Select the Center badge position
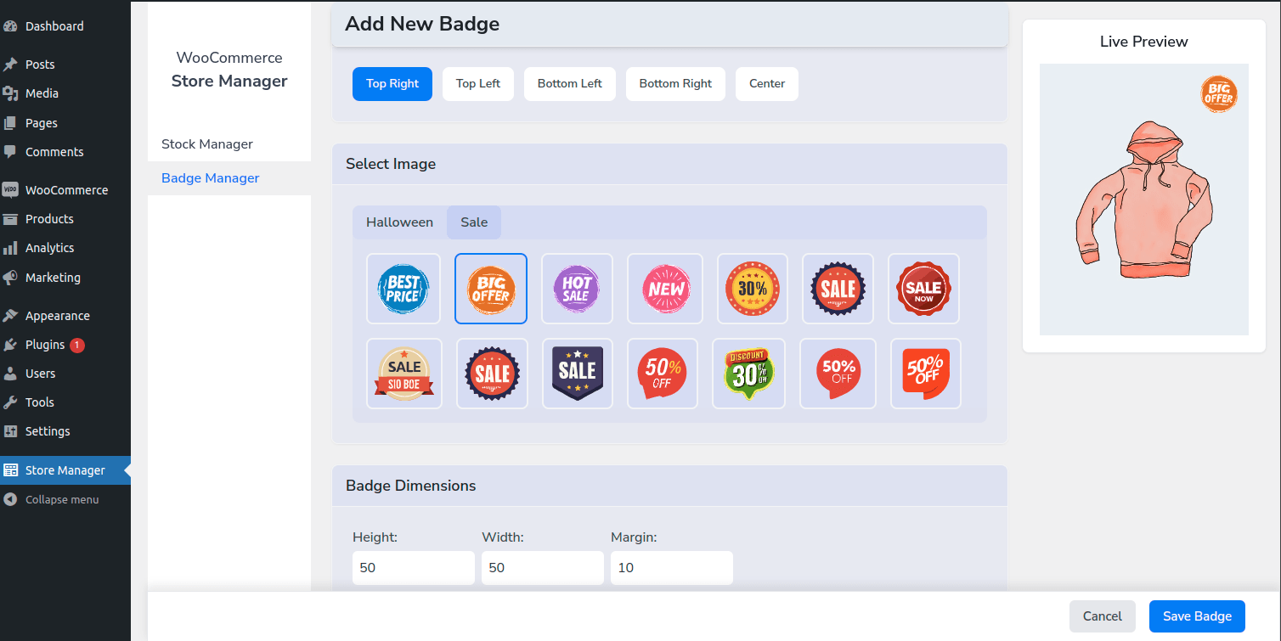 tap(766, 83)
